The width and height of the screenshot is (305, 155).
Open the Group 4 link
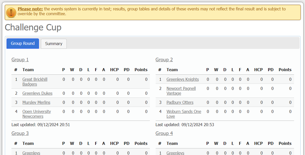coord(164,133)
